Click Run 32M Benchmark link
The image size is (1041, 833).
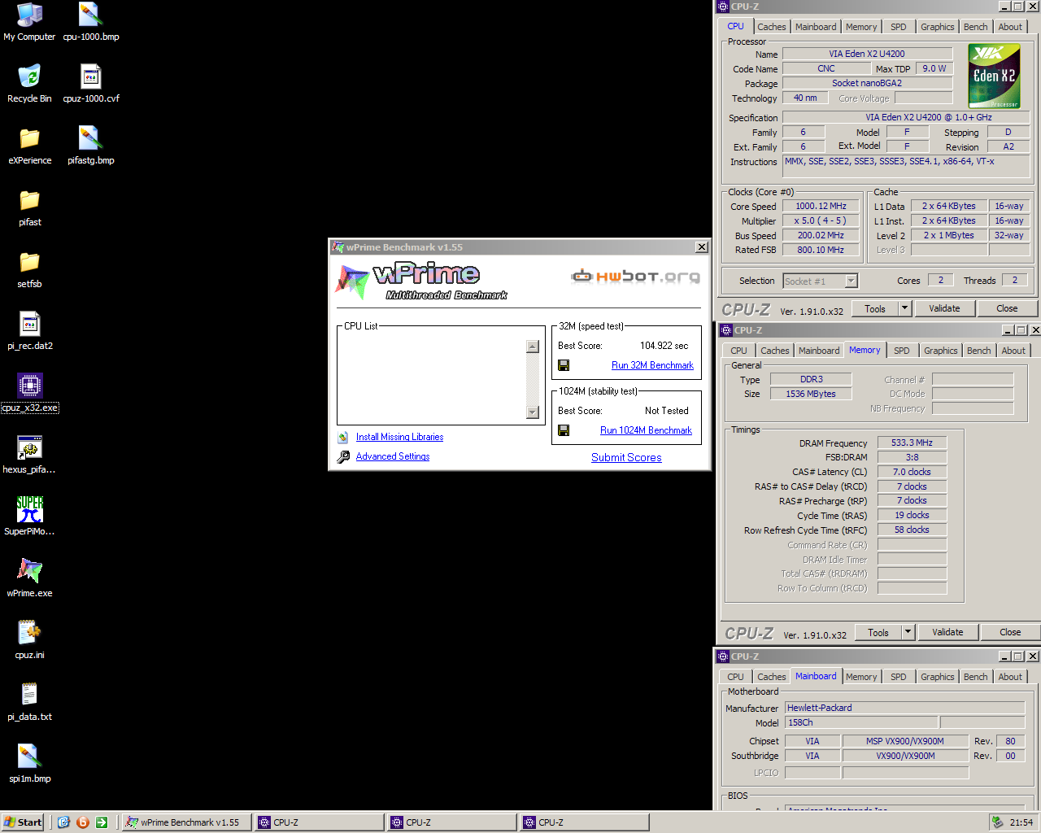pos(652,365)
